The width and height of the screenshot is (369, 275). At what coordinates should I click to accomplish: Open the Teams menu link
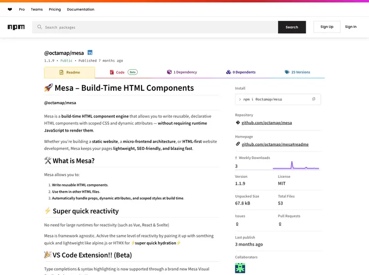(x=36, y=10)
